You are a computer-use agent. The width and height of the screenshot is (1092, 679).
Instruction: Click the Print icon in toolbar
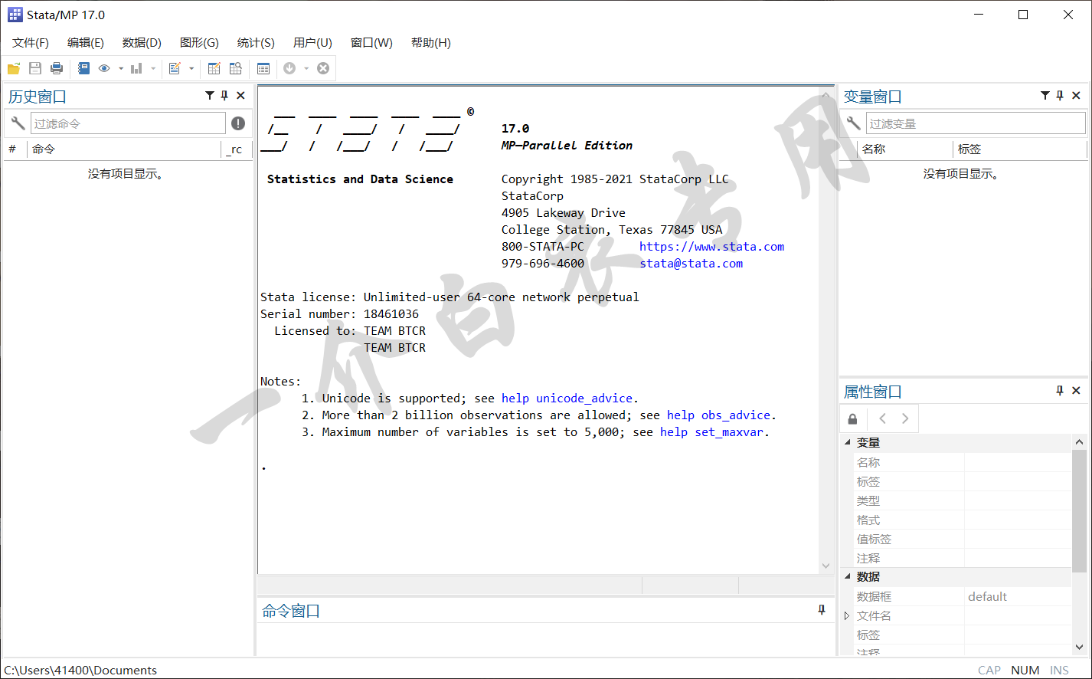point(57,68)
